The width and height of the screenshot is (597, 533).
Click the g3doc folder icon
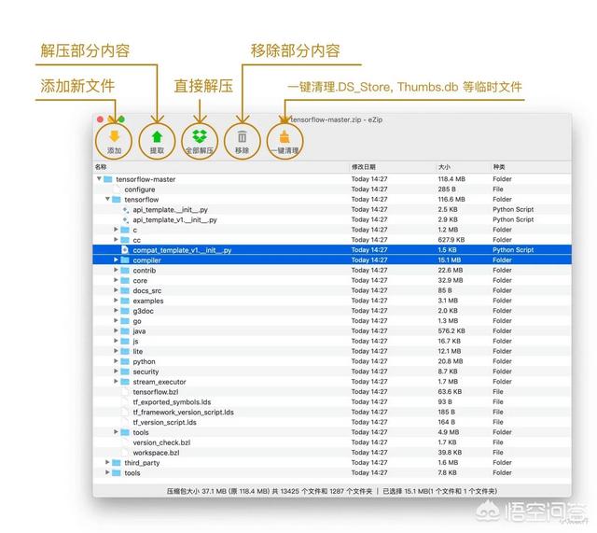coord(125,311)
